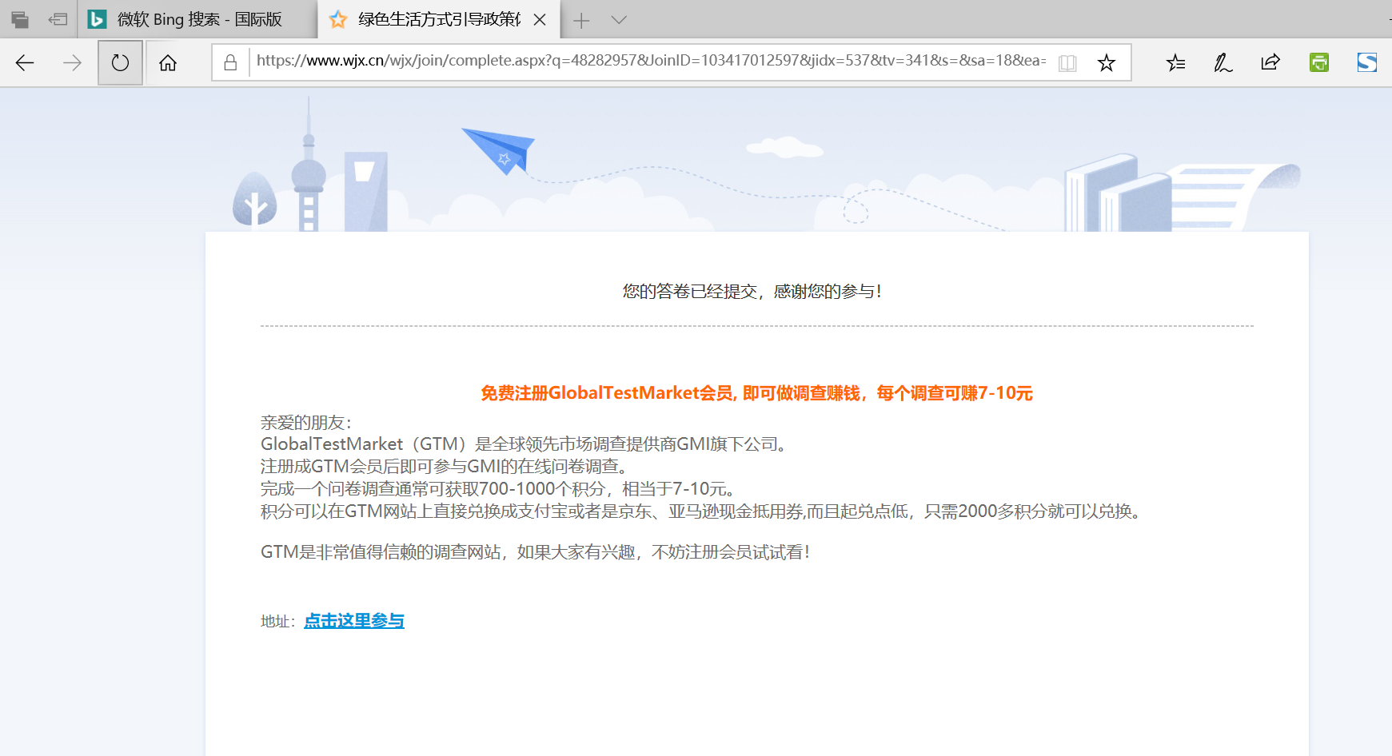Click the 点击这里参与 link
The width and height of the screenshot is (1392, 756).
point(354,620)
